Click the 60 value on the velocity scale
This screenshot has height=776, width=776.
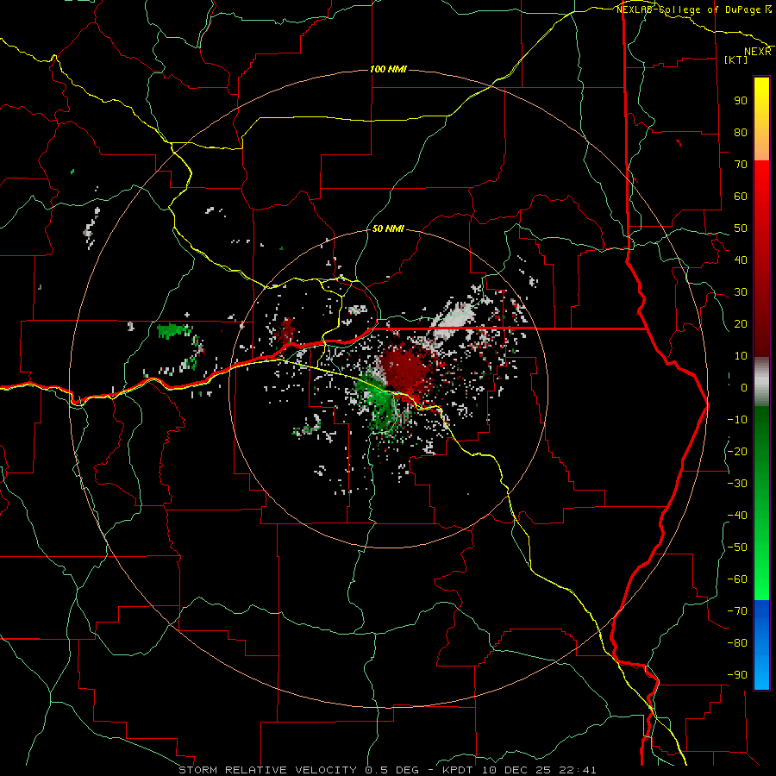coord(741,196)
